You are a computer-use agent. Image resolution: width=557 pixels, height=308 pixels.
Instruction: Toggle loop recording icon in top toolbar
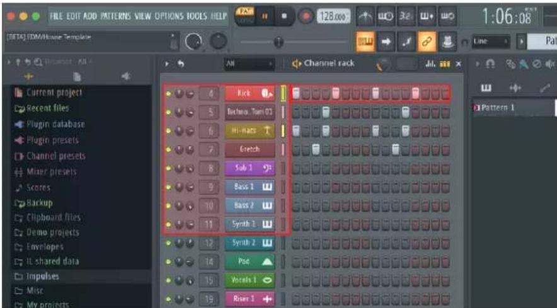tap(447, 16)
